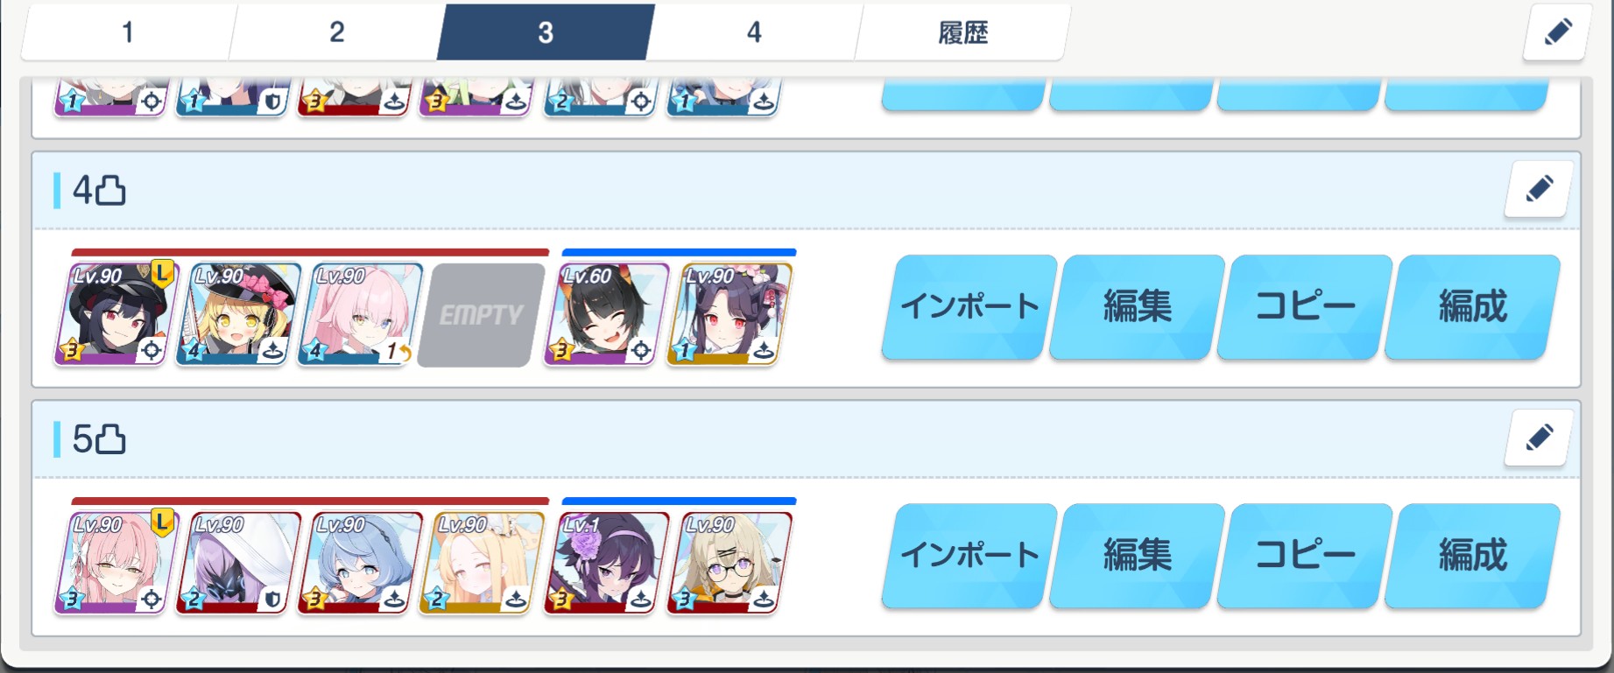Click the pencil edit icon beside the tabs
The image size is (1614, 673).
pos(1557,32)
